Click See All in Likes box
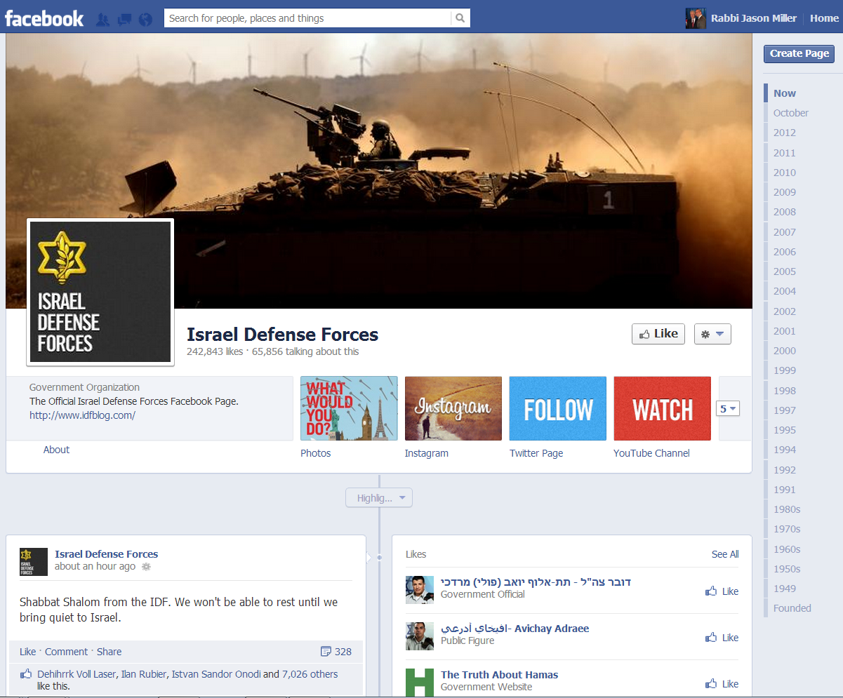 pos(725,554)
